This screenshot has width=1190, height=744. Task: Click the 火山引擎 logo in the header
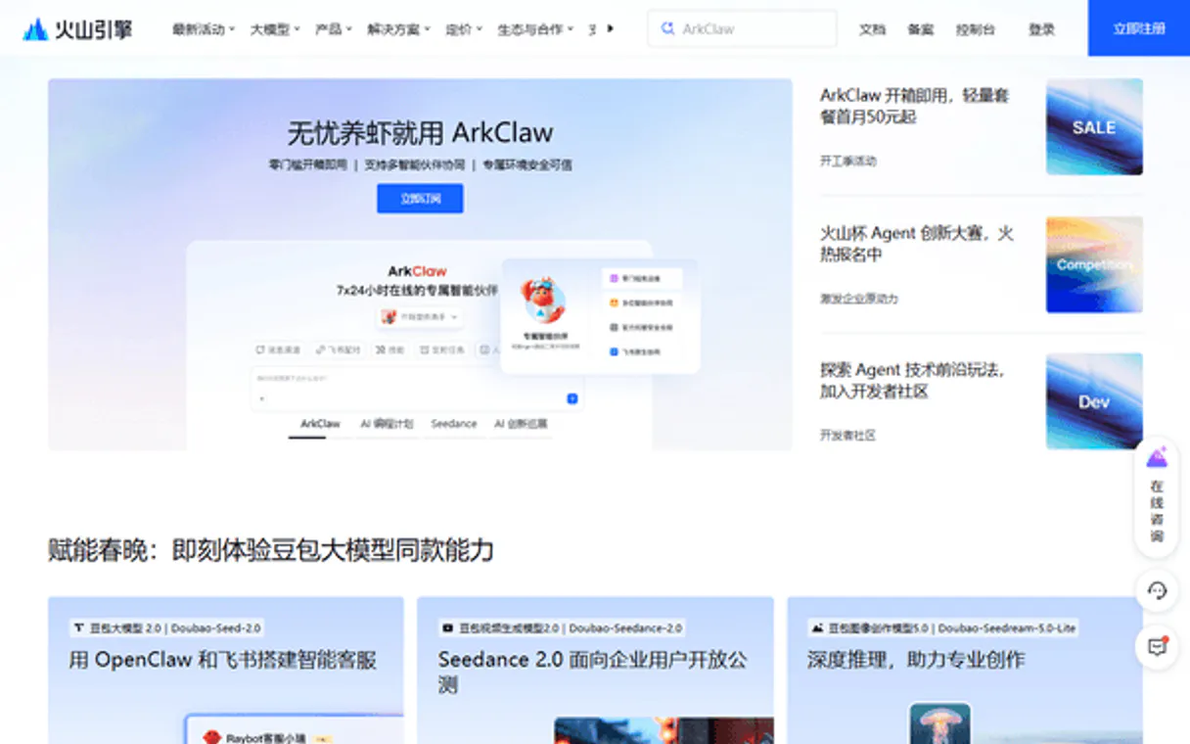(x=77, y=29)
